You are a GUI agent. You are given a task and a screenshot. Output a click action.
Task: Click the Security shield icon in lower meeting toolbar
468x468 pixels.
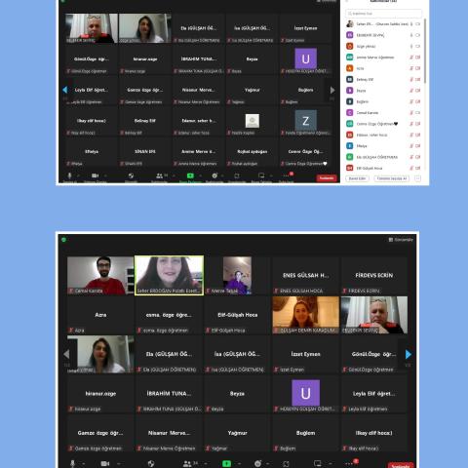tap(151, 463)
